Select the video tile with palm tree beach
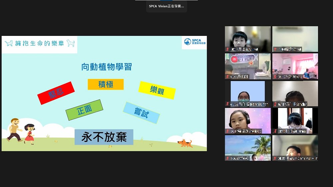Viewport: 333px width, 187px height. click(248, 148)
